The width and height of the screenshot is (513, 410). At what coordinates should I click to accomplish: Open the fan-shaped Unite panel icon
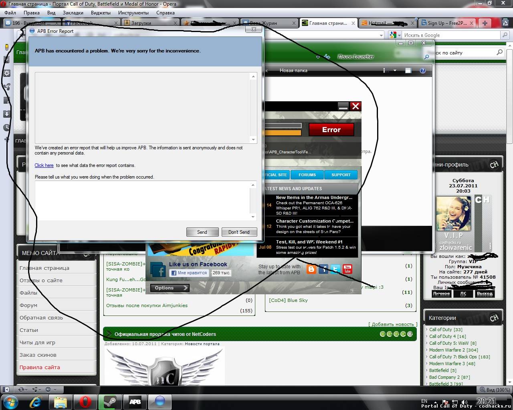pyautogui.click(x=6, y=87)
